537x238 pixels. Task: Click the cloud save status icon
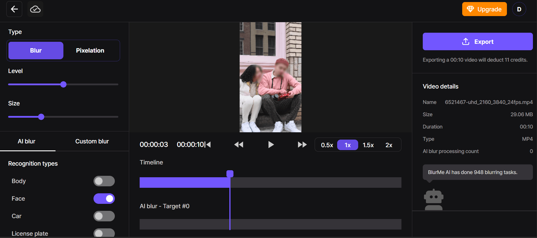click(35, 9)
